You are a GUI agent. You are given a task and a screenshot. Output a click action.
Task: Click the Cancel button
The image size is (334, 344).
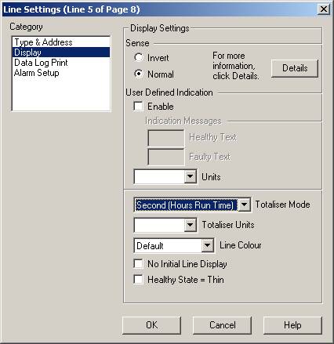[x=222, y=325]
